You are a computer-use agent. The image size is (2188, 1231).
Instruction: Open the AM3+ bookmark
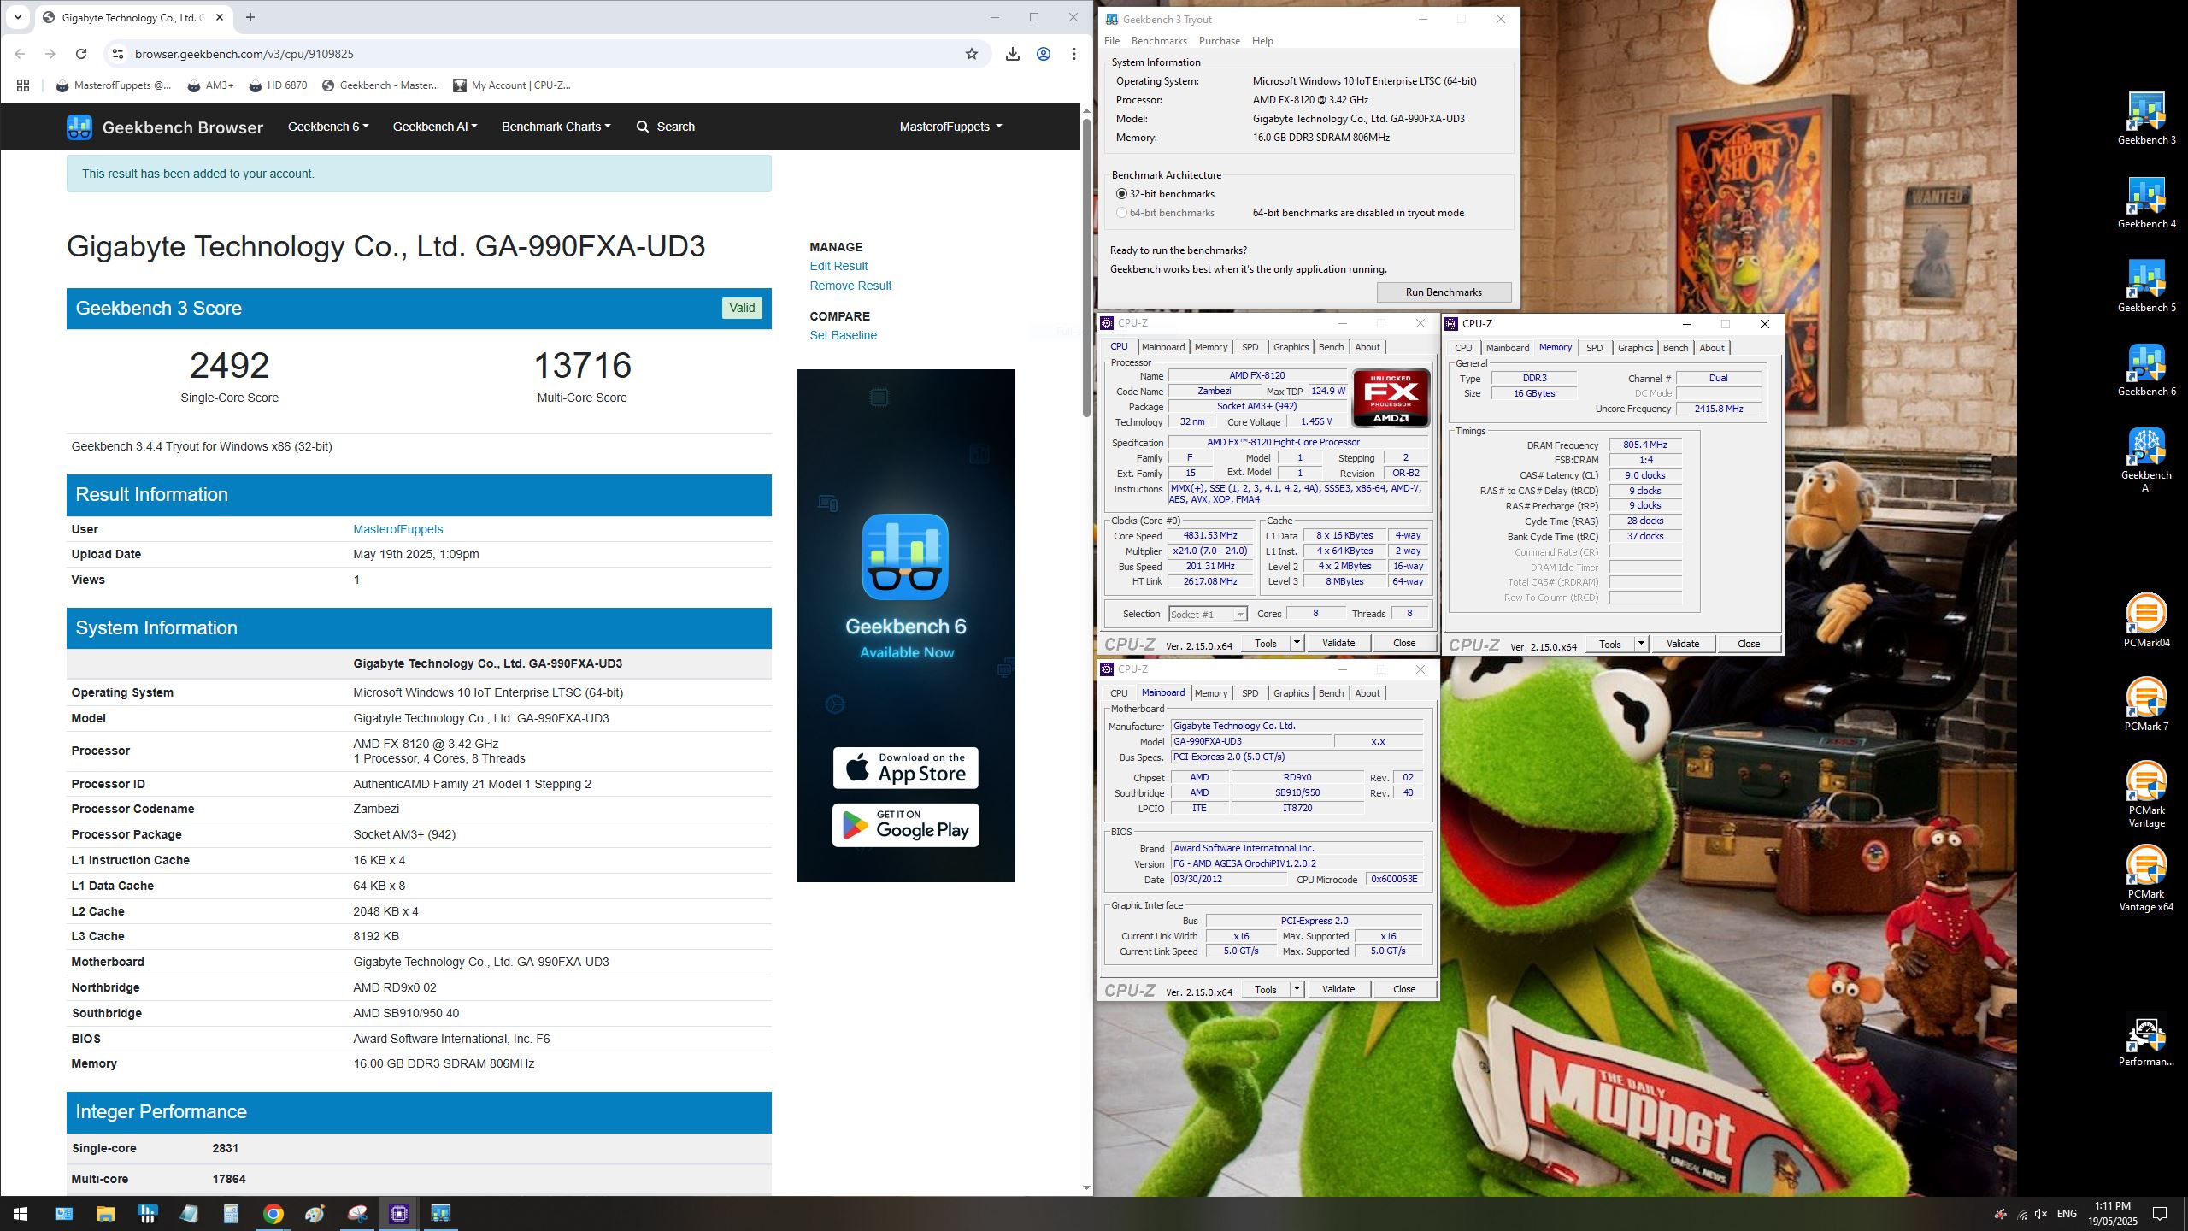210,85
